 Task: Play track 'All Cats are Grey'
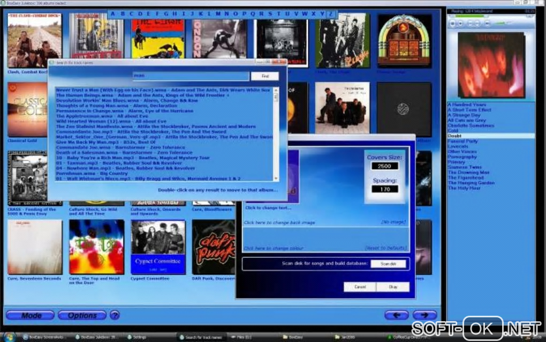pyautogui.click(x=467, y=120)
